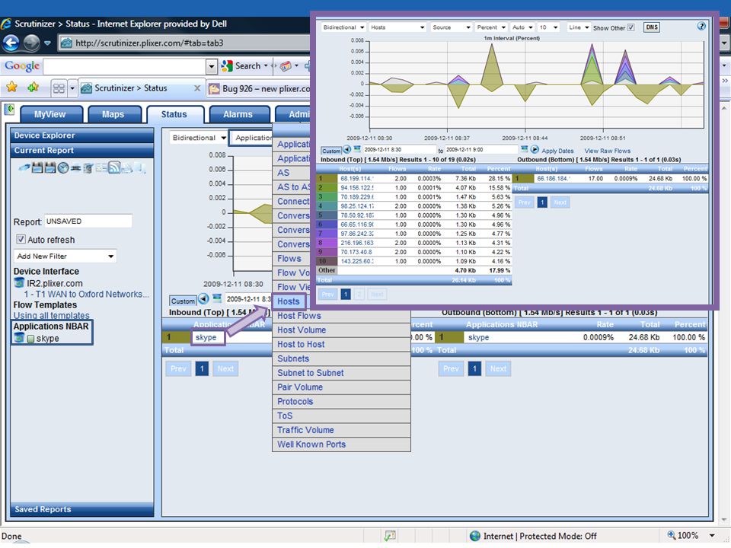Viewport: 731px width, 548px height.
Task: Select Well Known Ports menu entry
Action: [x=341, y=444]
